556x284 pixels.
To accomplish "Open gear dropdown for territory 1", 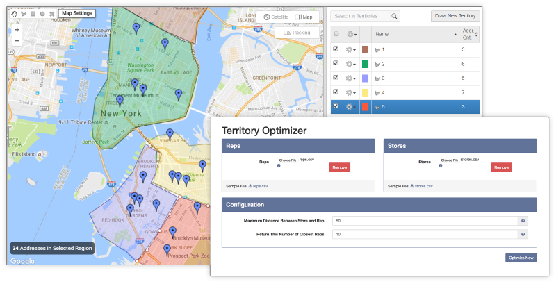I will (x=351, y=50).
